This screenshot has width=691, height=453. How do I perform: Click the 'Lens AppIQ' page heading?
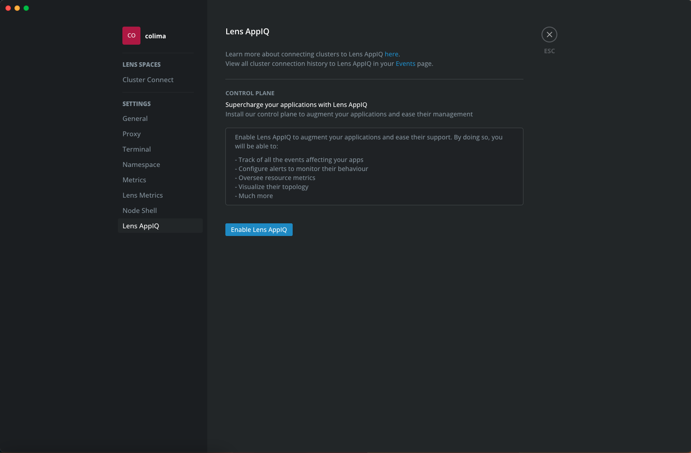point(247,32)
